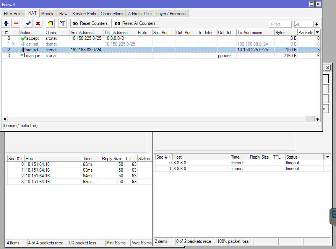The height and width of the screenshot is (249, 336).
Task: Select 8.8.8.8 ping row seq 0
Action: (242, 163)
